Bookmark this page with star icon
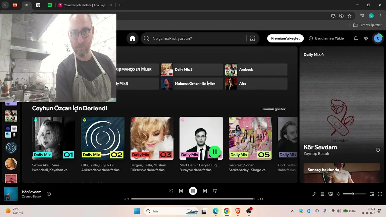The height and width of the screenshot is (217, 386). pos(350,16)
